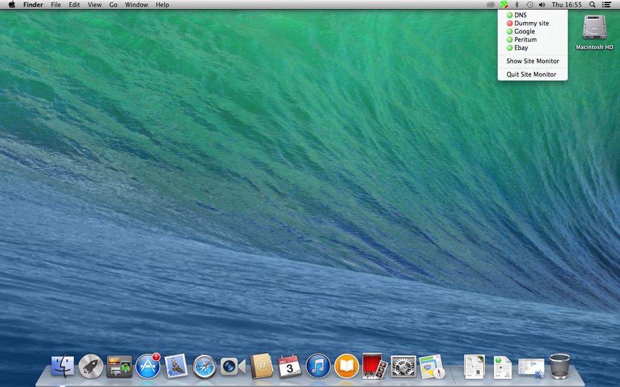Image resolution: width=620 pixels, height=387 pixels.
Task: Open the Edit menu
Action: pos(74,5)
